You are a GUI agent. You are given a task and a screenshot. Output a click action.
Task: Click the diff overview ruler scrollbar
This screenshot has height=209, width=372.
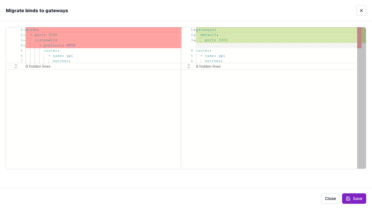click(362, 98)
